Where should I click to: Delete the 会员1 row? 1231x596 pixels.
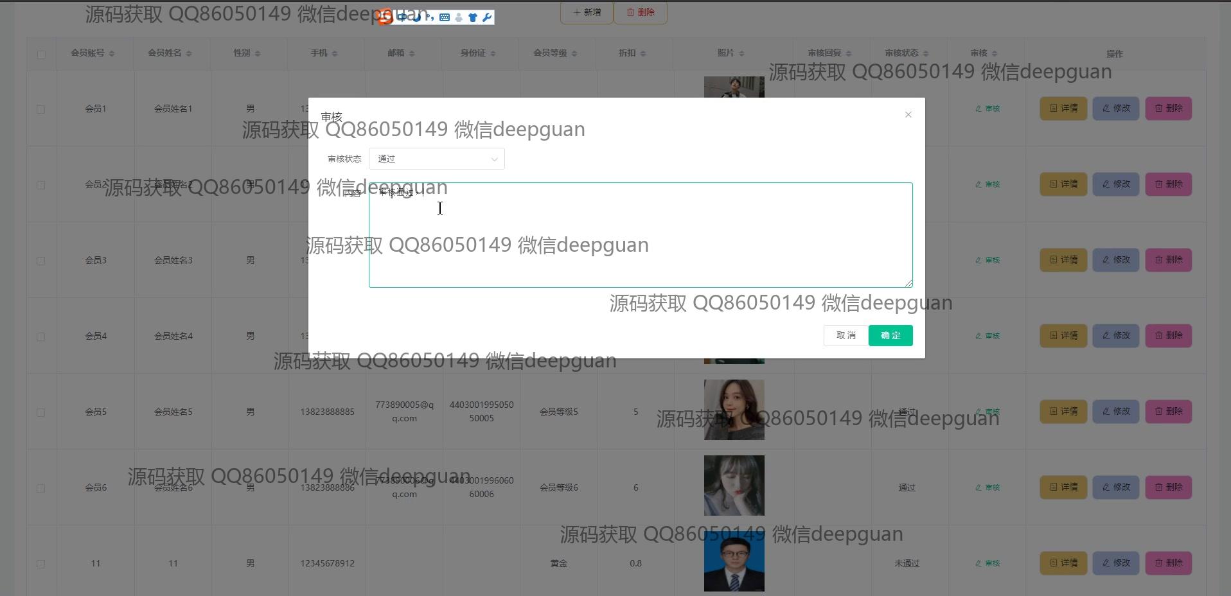[1169, 109]
